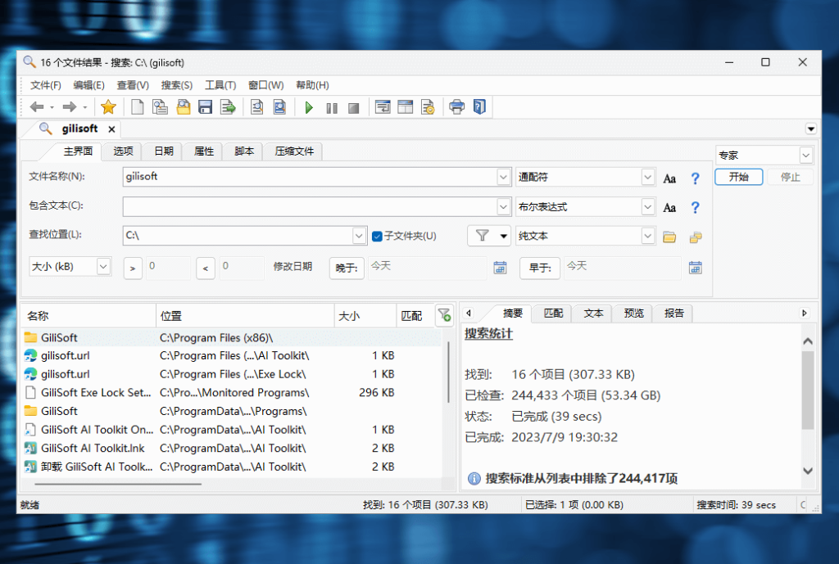Screen dimensions: 839x564
Task: Save search with floppy disk icon
Action: coord(206,107)
